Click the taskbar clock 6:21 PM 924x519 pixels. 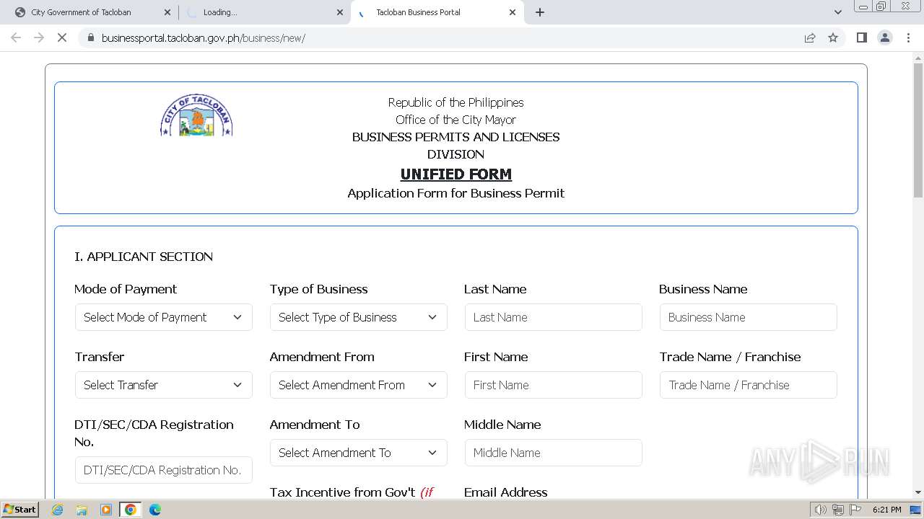click(887, 510)
